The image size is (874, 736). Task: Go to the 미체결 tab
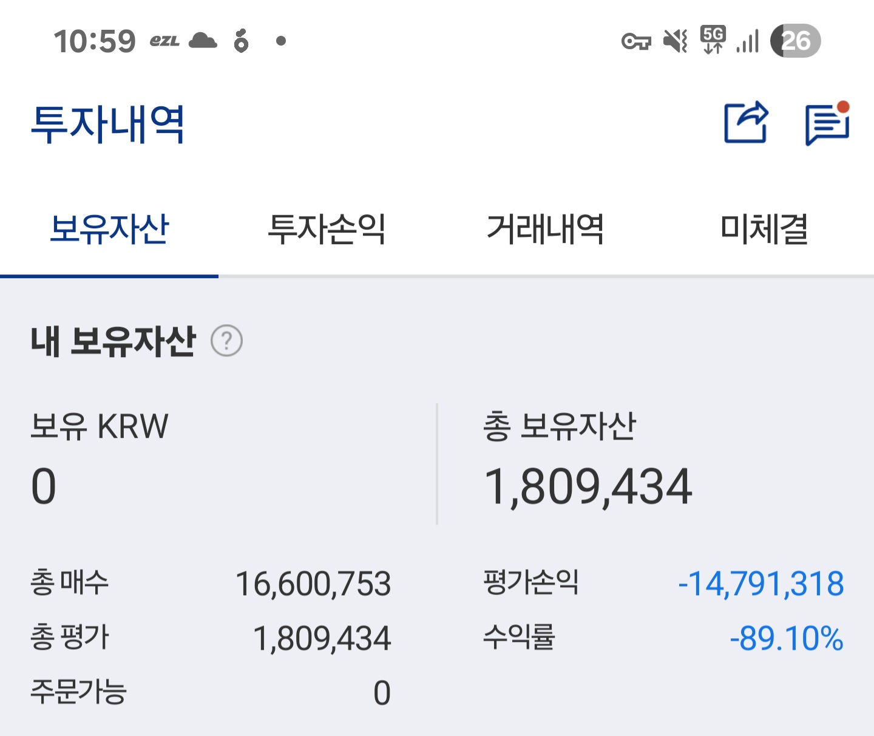764,230
